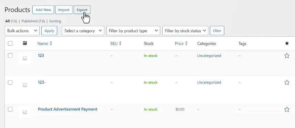This screenshot has width=295, height=128.
Task: Open the Product Advertisement Payment product
Action: pyautogui.click(x=68, y=109)
